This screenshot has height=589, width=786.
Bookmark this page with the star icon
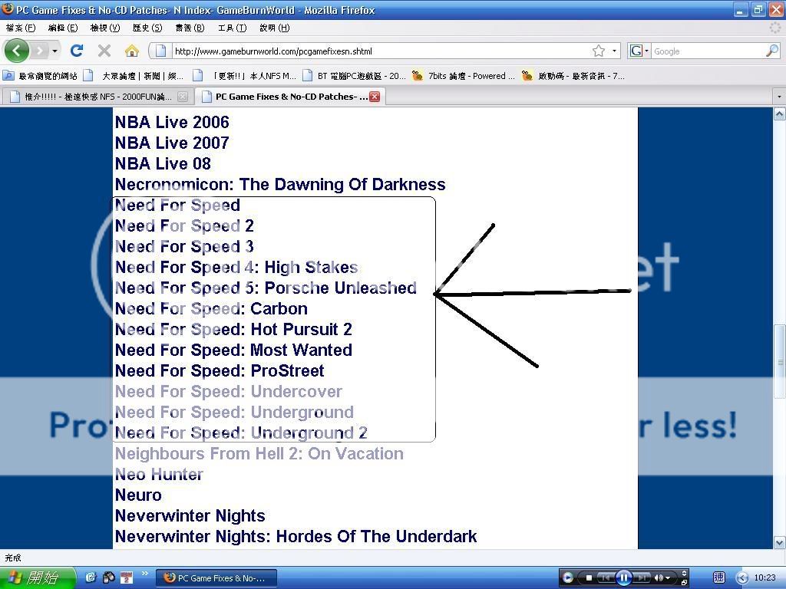599,51
